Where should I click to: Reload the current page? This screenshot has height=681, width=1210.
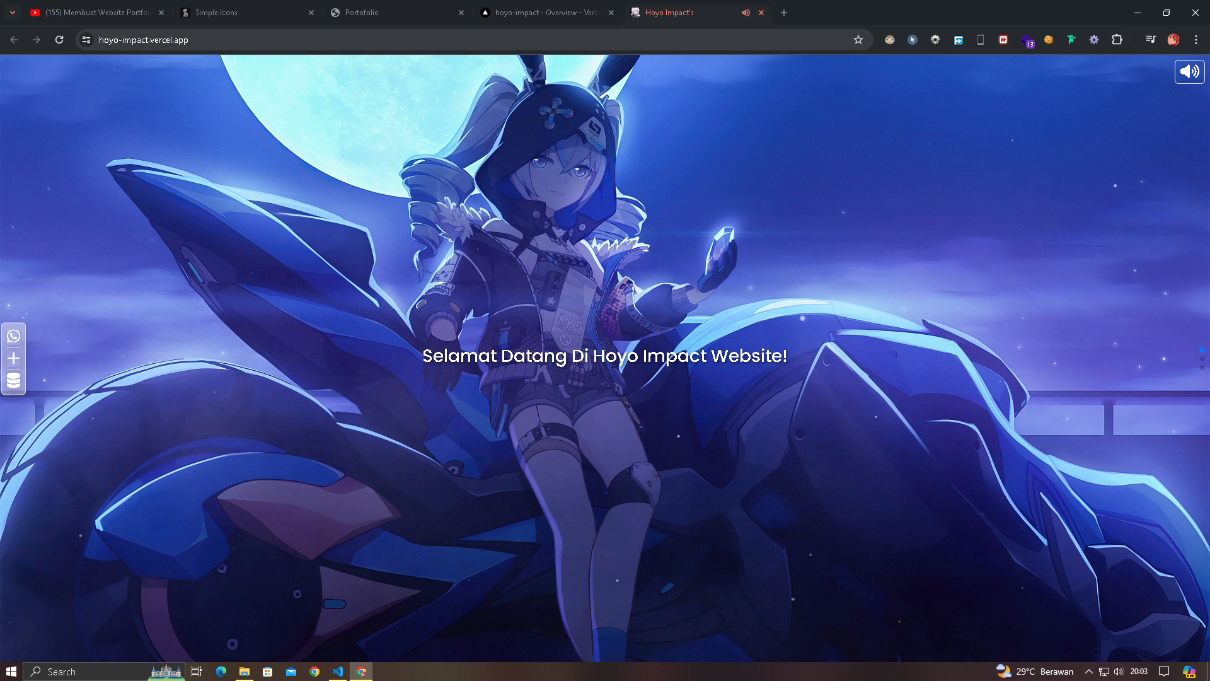click(59, 40)
